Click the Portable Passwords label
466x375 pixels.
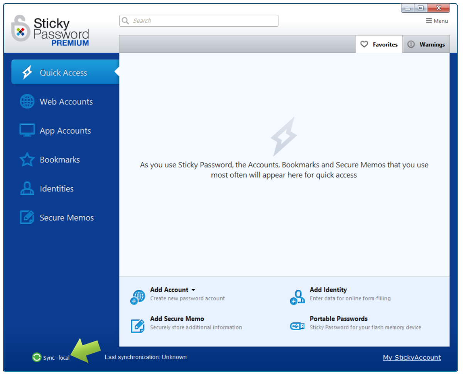(339, 319)
